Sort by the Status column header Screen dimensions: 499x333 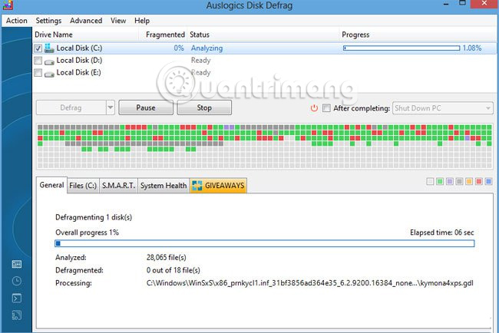pos(264,35)
